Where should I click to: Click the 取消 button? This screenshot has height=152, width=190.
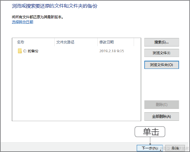175,148
